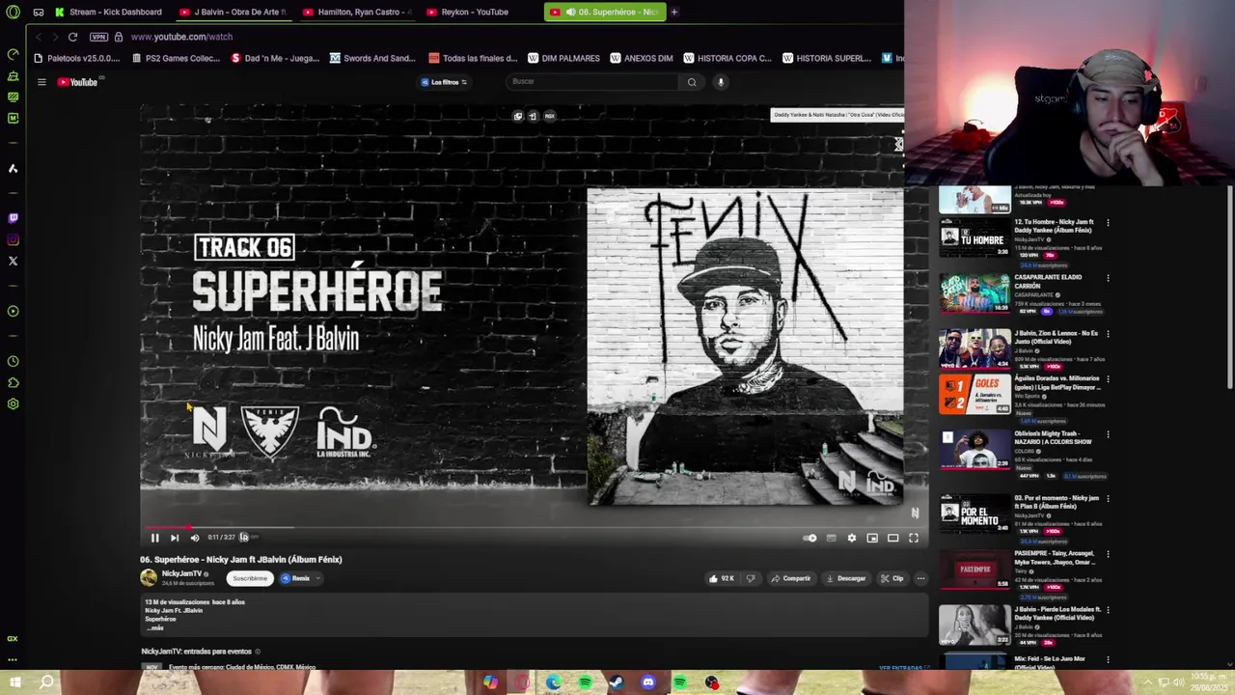Viewport: 1235px width, 695px height.
Task: Open the PS2 Games Collec... bookmark
Action: point(176,58)
